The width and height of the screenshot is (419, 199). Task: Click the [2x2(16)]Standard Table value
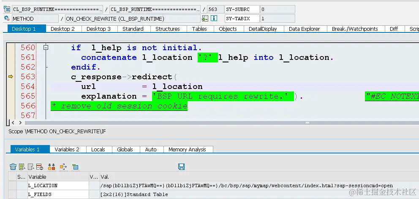click(134, 194)
